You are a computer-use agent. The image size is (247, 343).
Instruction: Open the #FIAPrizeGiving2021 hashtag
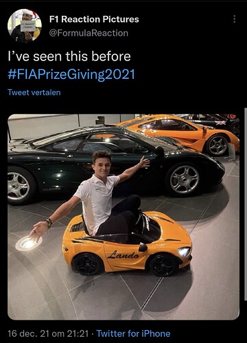[71, 75]
